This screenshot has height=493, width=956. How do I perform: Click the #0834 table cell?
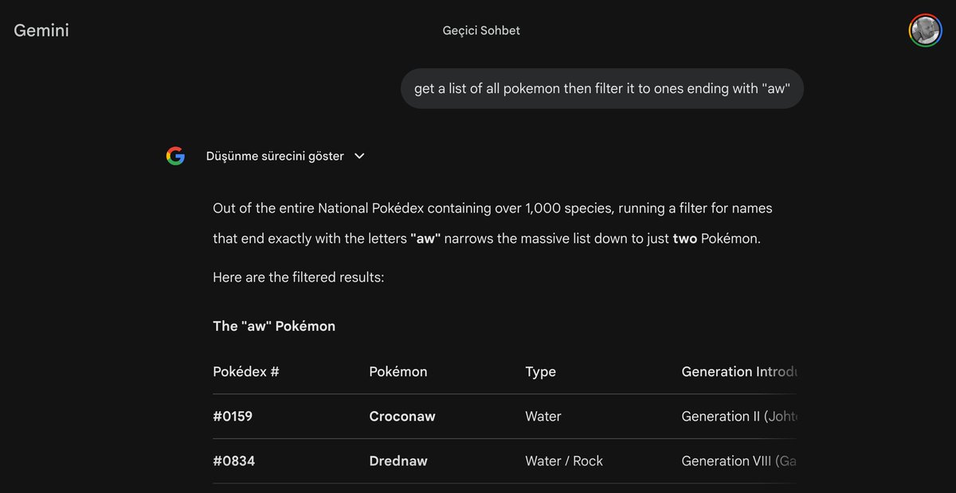[234, 460]
